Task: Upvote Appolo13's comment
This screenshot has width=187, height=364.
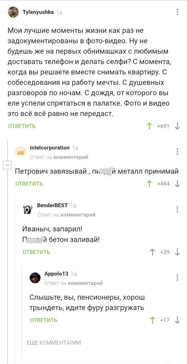Action: [153, 320]
